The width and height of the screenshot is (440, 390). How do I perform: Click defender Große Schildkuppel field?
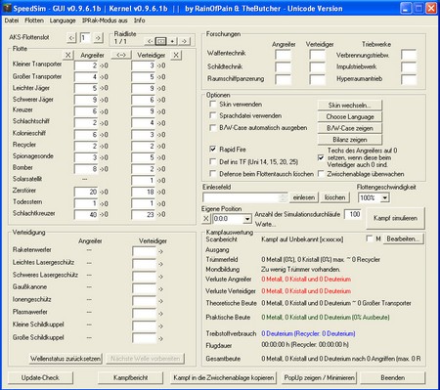(145, 338)
